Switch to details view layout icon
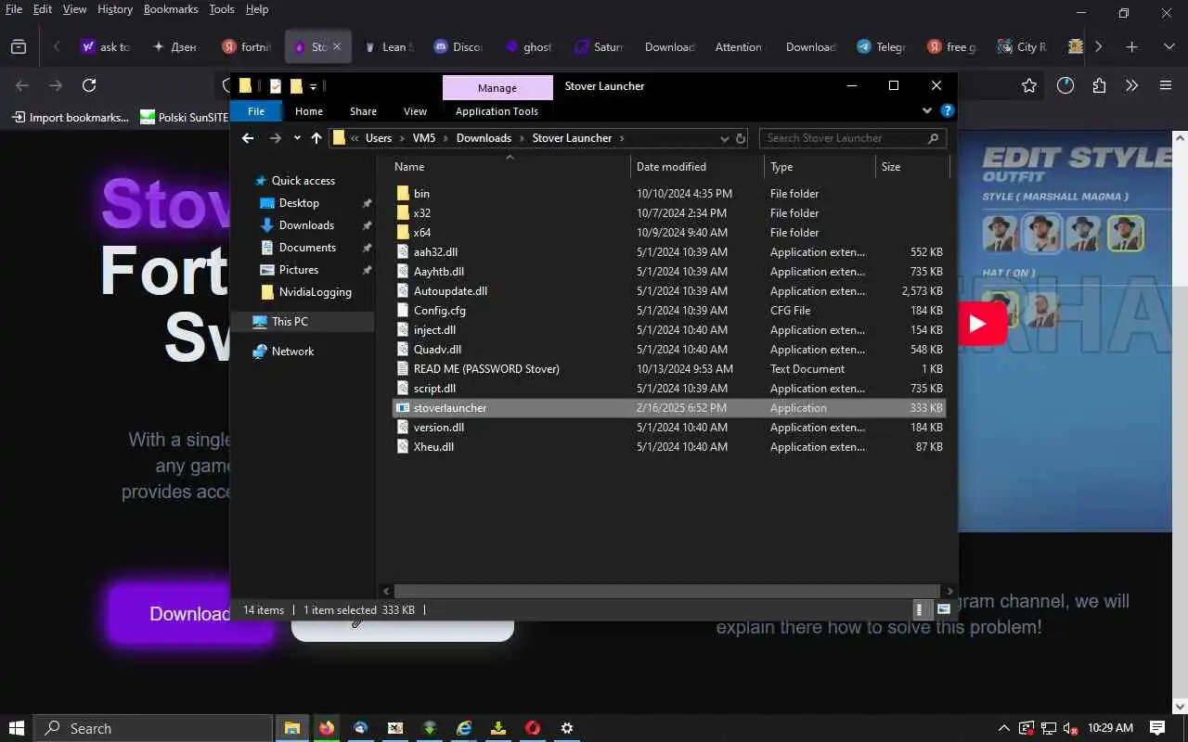This screenshot has height=742, width=1188. (x=919, y=609)
